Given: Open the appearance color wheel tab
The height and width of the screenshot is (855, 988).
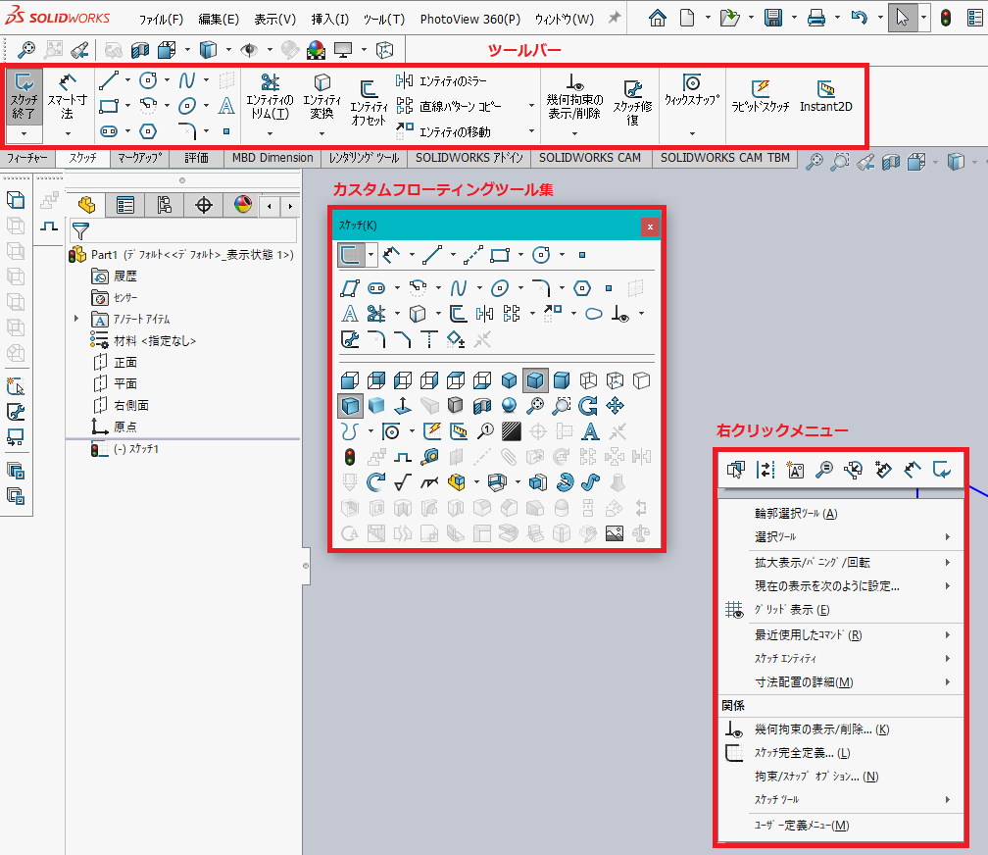Looking at the screenshot, I should click(243, 204).
